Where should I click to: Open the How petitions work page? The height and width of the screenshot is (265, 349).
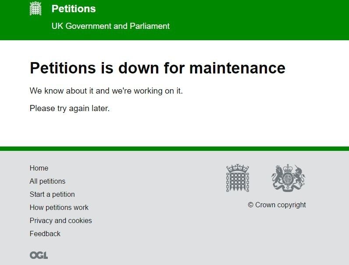coord(59,208)
